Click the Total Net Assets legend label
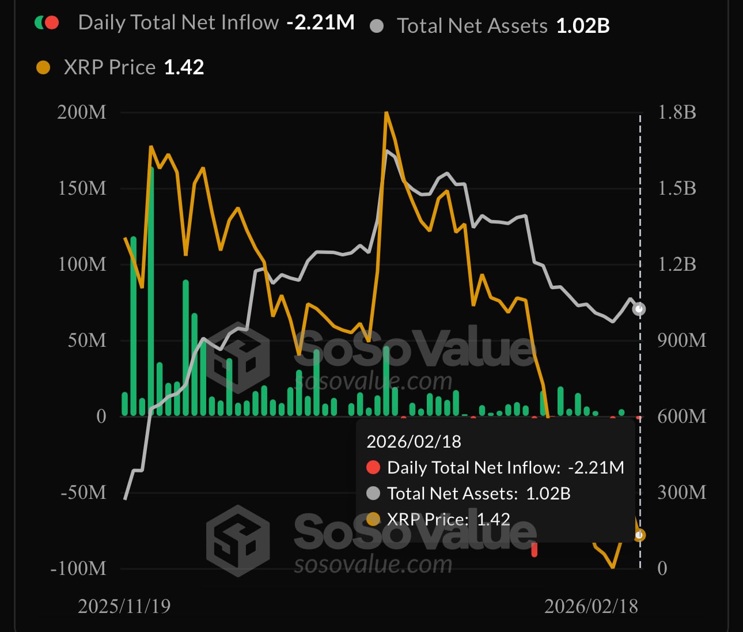This screenshot has width=743, height=632. pyautogui.click(x=472, y=27)
